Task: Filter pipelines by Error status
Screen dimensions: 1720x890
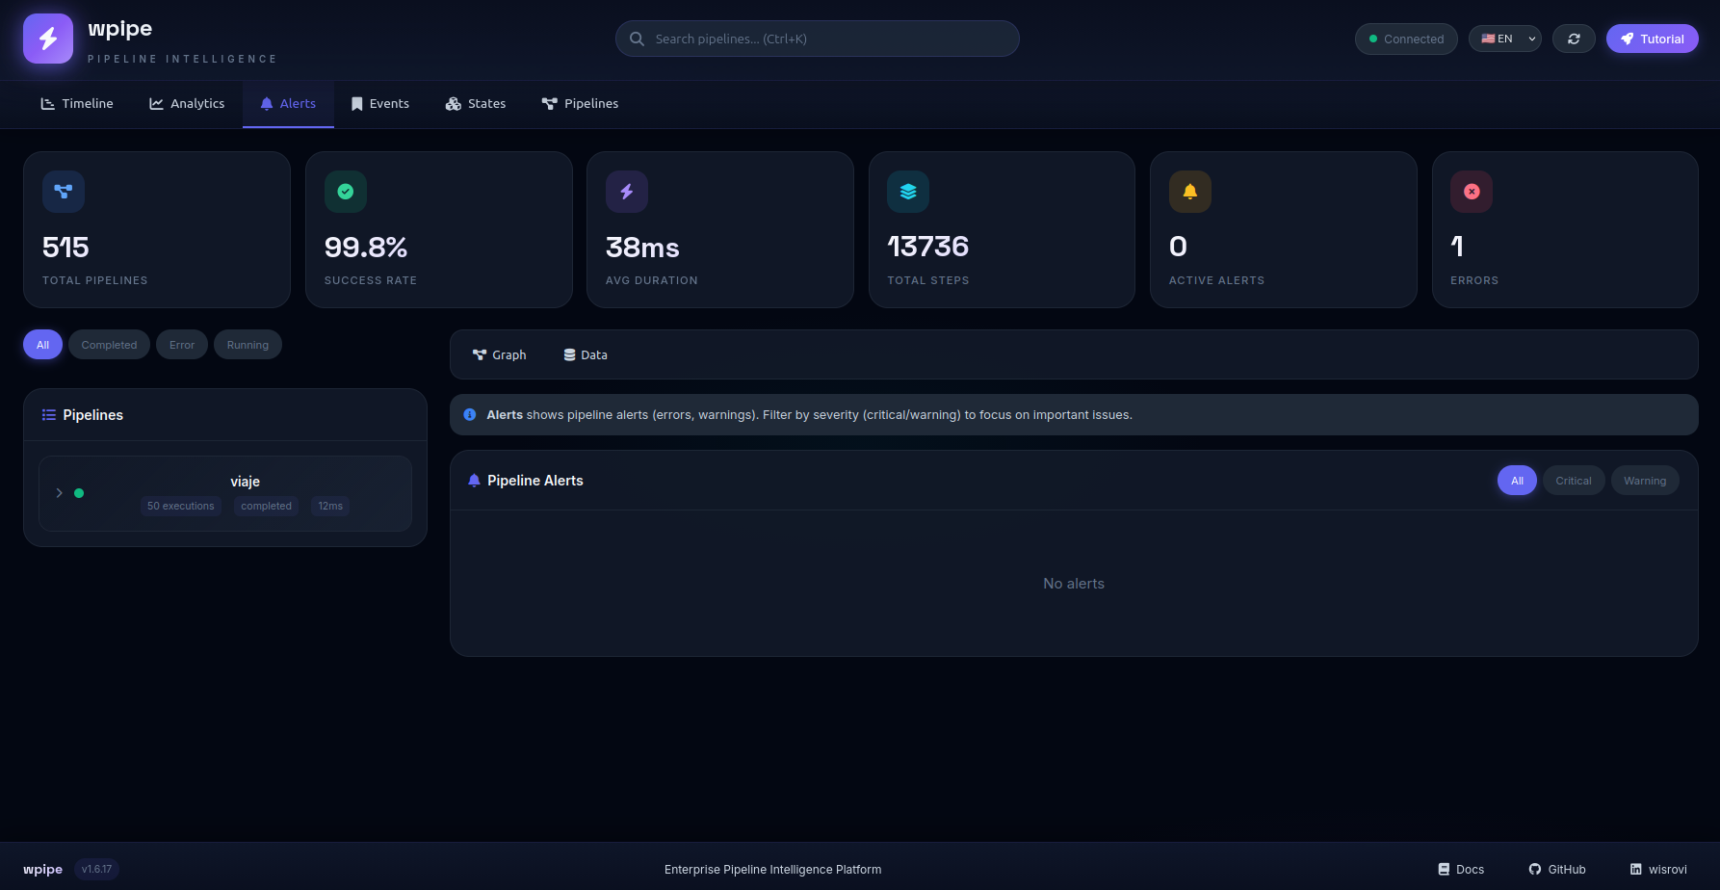Action: (x=182, y=345)
